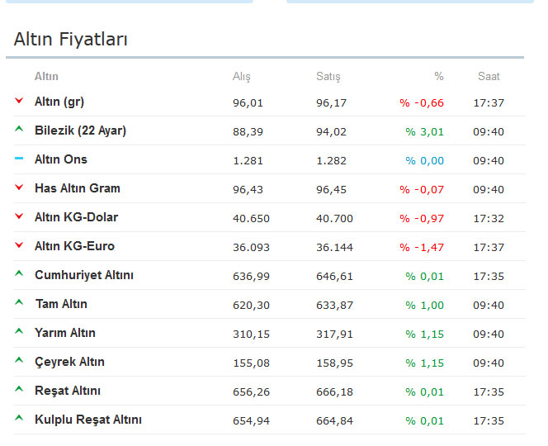Click the blue dash icon beside Altın Ons
This screenshot has height=446, width=548.
pos(19,159)
